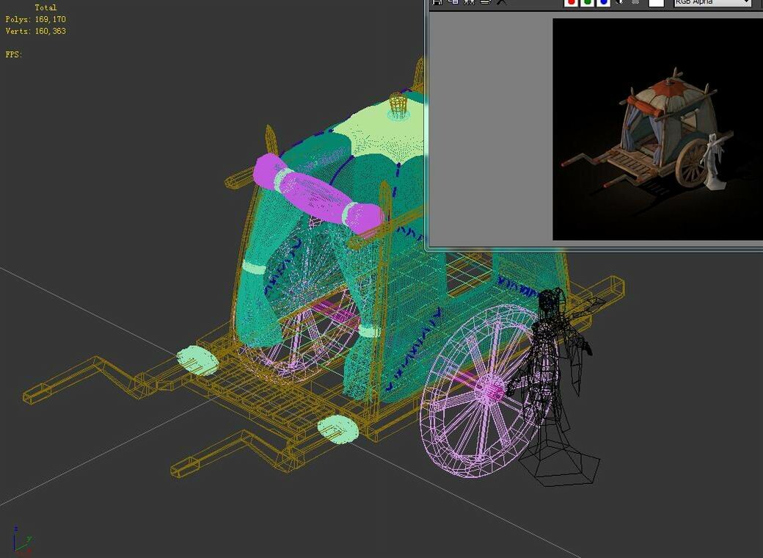
Task: Click the 'Total' statistics header text
Action: coord(45,8)
